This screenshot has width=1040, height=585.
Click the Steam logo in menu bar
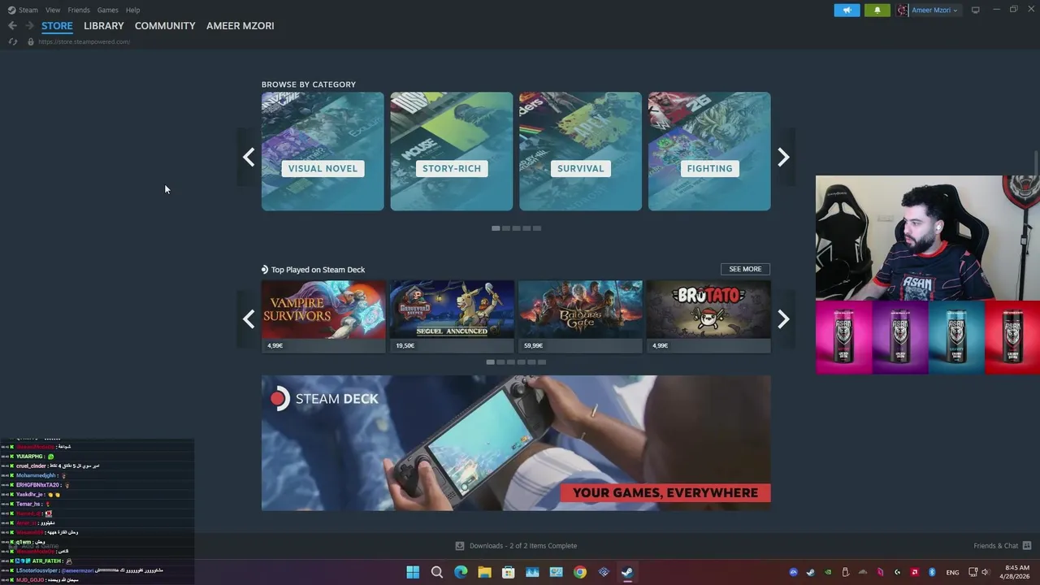coord(11,10)
